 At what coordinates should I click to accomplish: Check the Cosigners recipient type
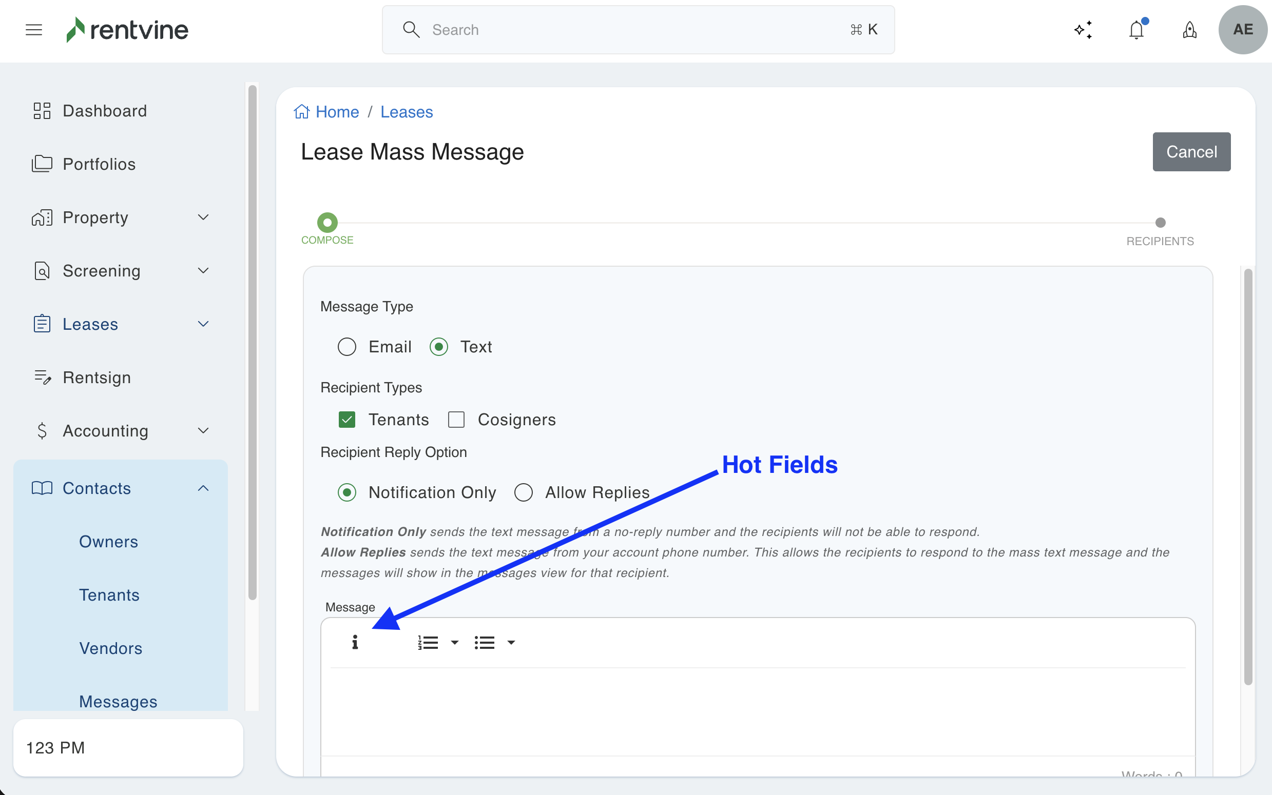(x=456, y=420)
